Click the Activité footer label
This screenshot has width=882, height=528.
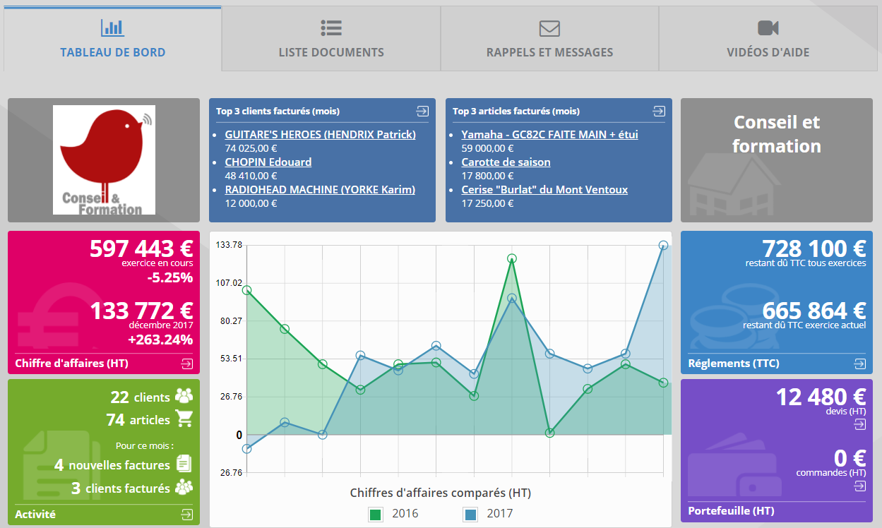(35, 515)
